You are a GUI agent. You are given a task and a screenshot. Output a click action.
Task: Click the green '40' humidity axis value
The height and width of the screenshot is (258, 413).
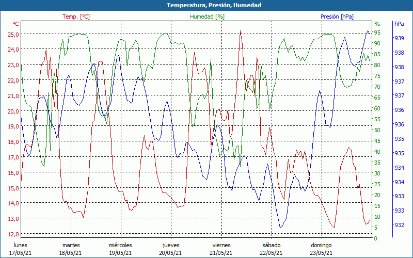[377, 152]
